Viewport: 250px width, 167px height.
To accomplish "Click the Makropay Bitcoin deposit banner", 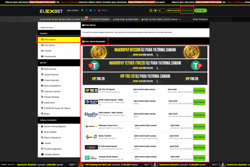I will (145, 52).
